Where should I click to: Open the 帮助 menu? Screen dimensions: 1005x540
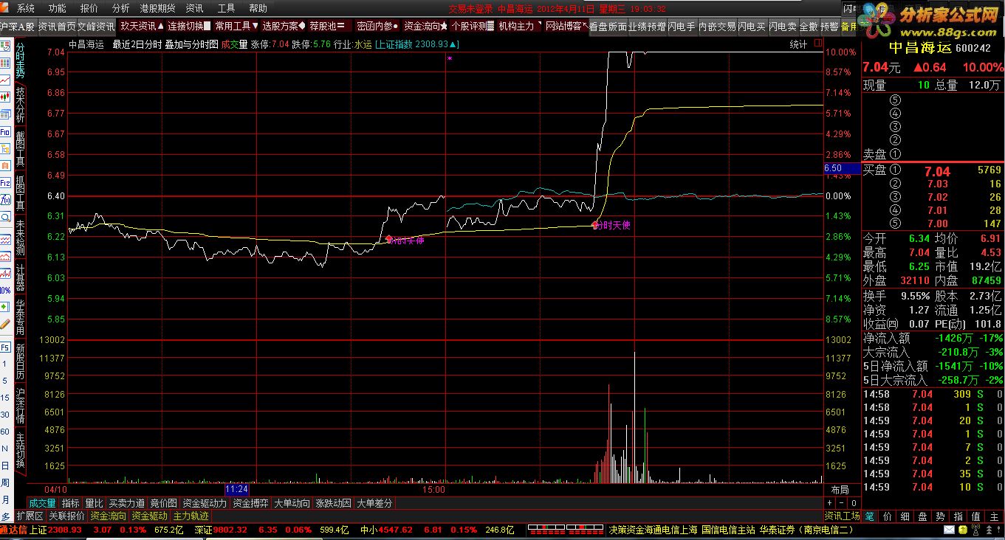point(258,8)
